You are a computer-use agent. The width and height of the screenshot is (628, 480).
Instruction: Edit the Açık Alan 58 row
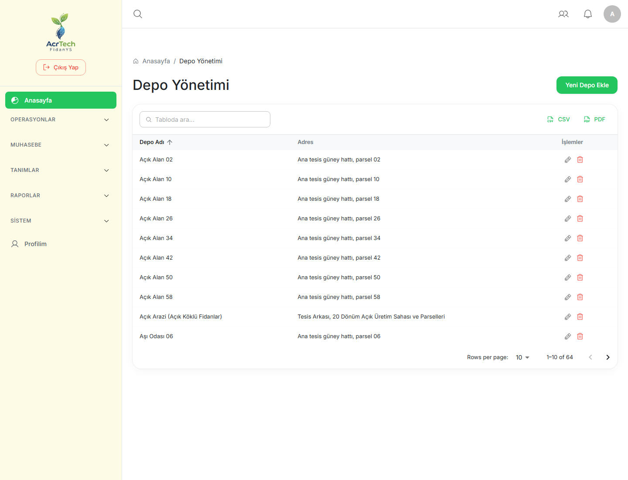pyautogui.click(x=568, y=297)
